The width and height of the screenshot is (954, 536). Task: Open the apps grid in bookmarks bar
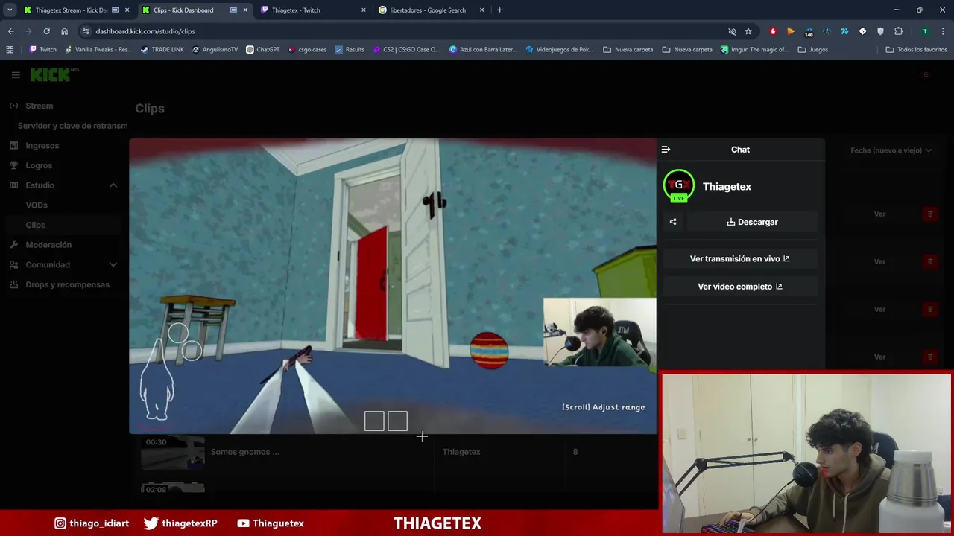(x=10, y=50)
